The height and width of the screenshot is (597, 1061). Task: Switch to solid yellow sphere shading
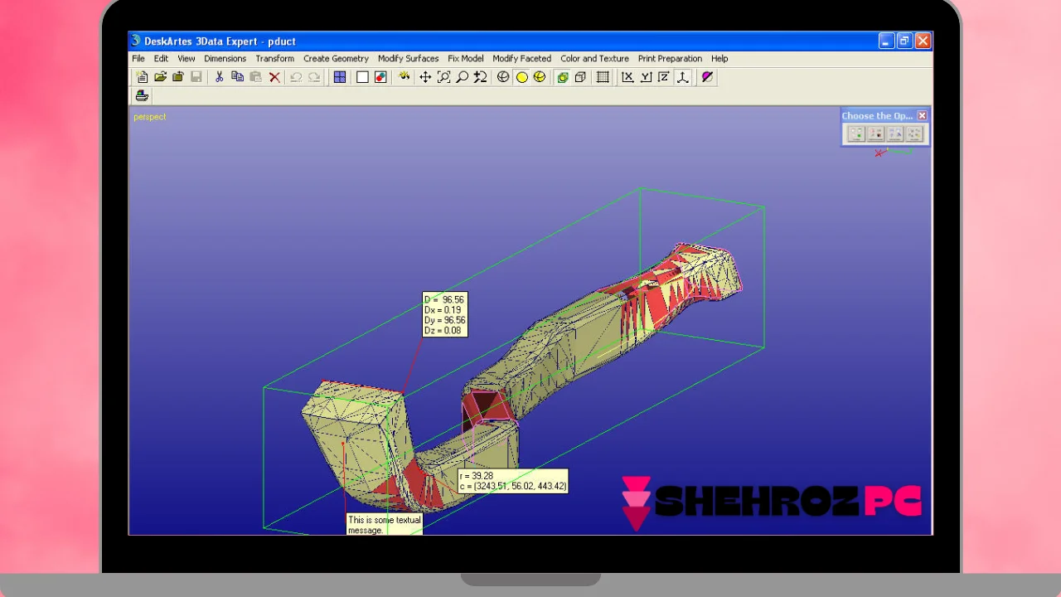(x=521, y=77)
